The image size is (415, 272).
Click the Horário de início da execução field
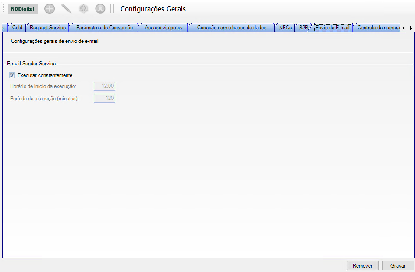tap(104, 86)
